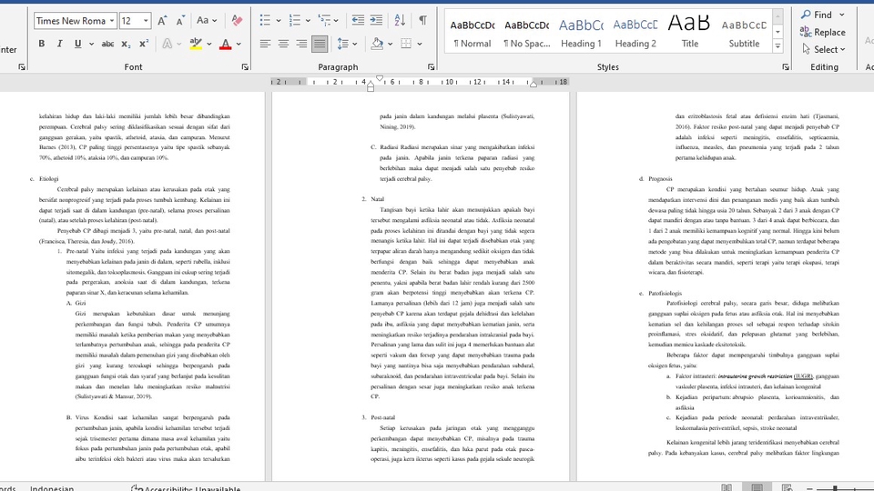Click the 'Etiologi' heading text
Screen dimensions: 874x491
click(49, 179)
